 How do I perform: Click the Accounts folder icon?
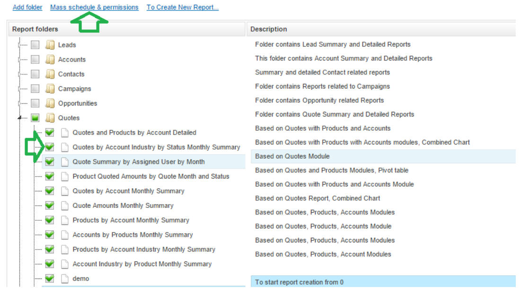coord(50,60)
